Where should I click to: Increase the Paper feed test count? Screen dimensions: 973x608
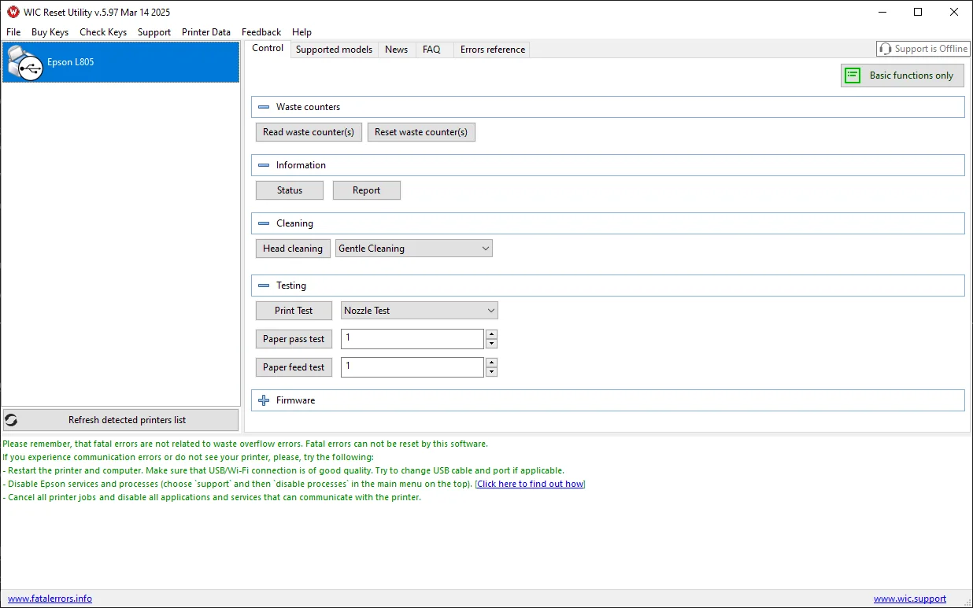492,363
